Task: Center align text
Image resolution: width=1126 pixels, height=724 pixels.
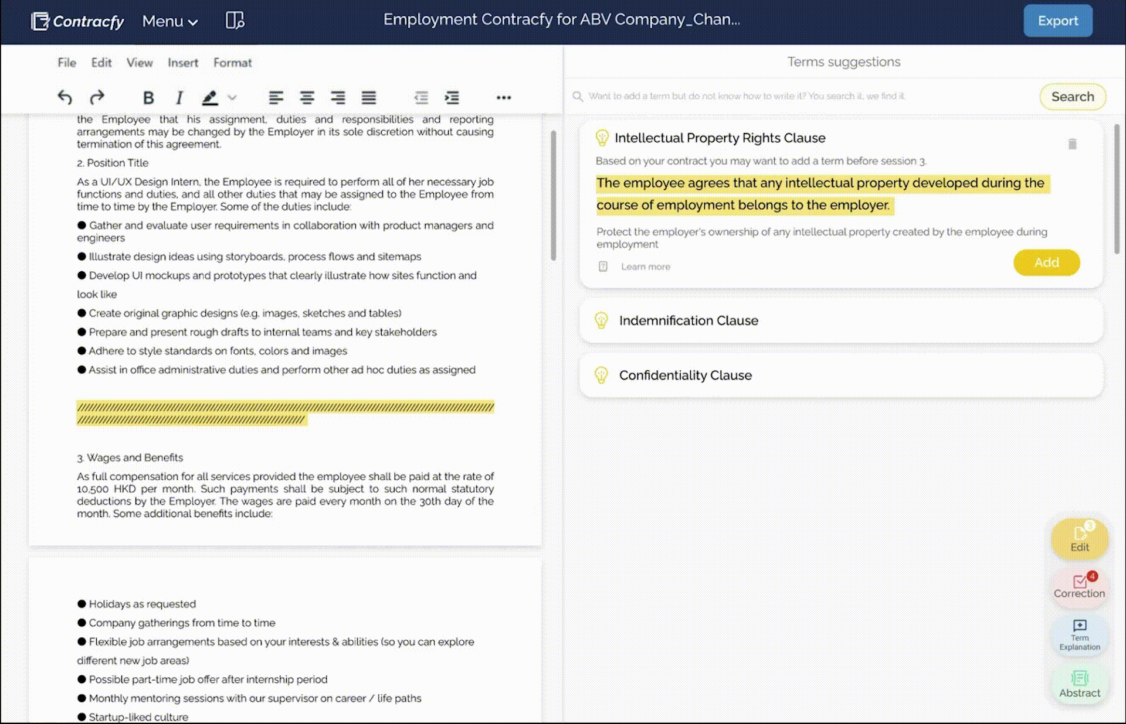Action: tap(307, 98)
